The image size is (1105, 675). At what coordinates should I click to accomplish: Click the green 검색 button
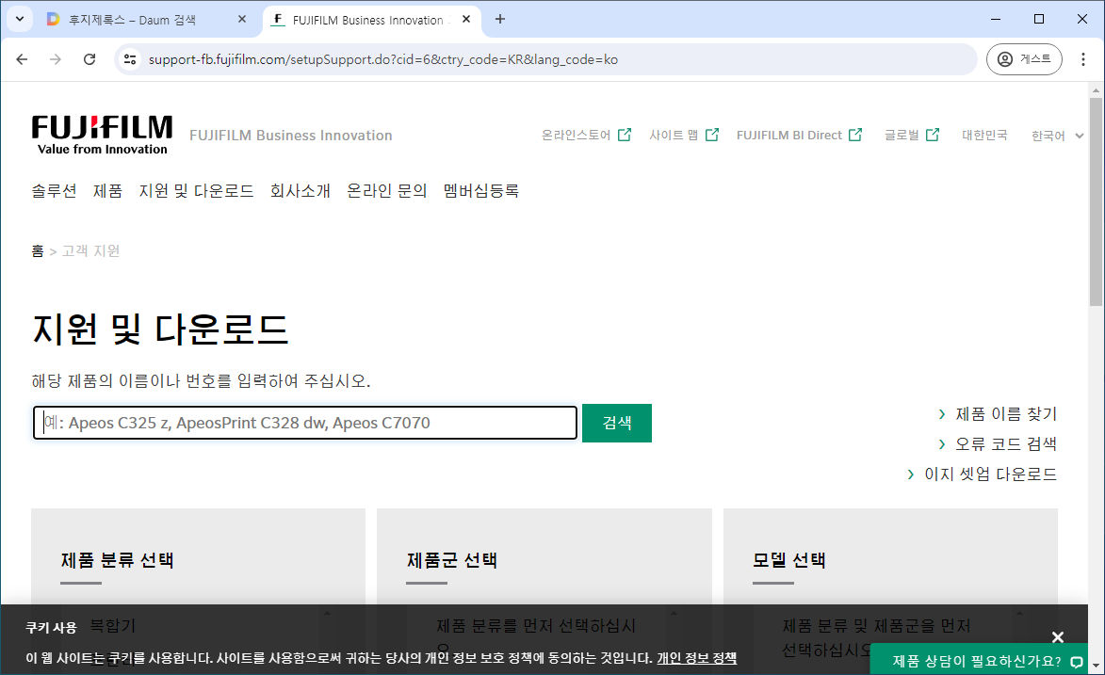[x=617, y=423]
